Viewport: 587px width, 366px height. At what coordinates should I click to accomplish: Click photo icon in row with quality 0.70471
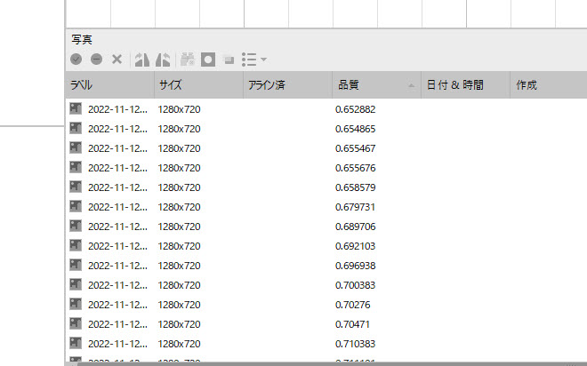tap(76, 323)
